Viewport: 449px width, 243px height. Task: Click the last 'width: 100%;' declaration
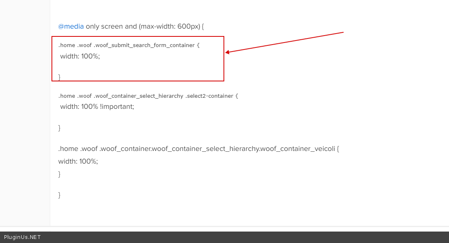78,161
